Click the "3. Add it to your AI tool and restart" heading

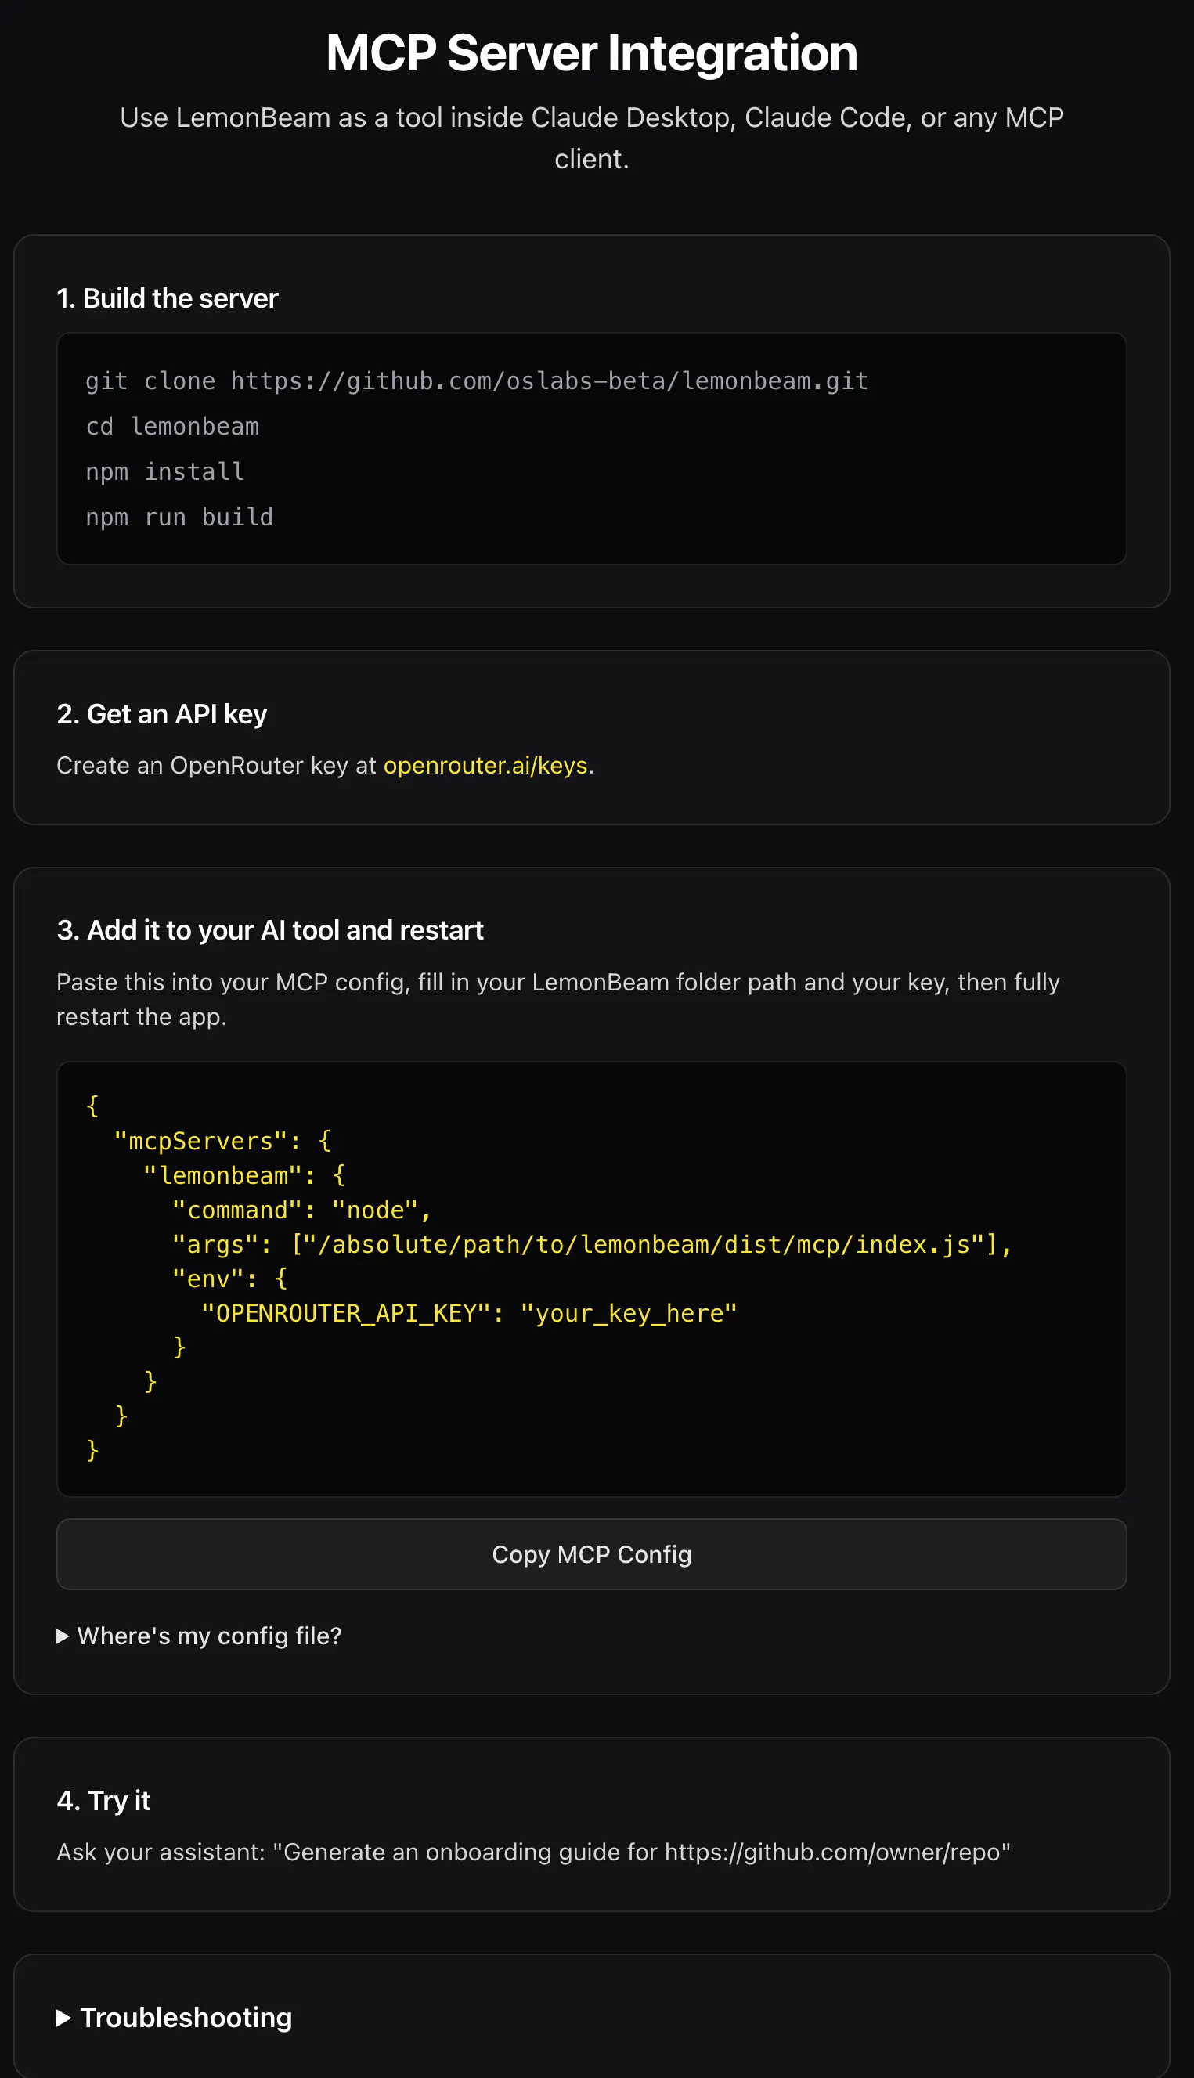click(270, 930)
